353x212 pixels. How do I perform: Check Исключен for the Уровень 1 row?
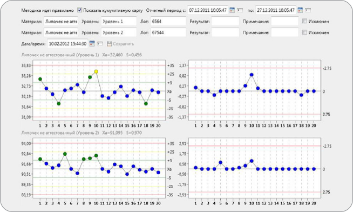tap(304, 21)
